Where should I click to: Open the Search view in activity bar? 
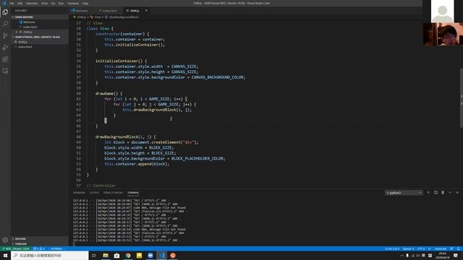[5, 24]
